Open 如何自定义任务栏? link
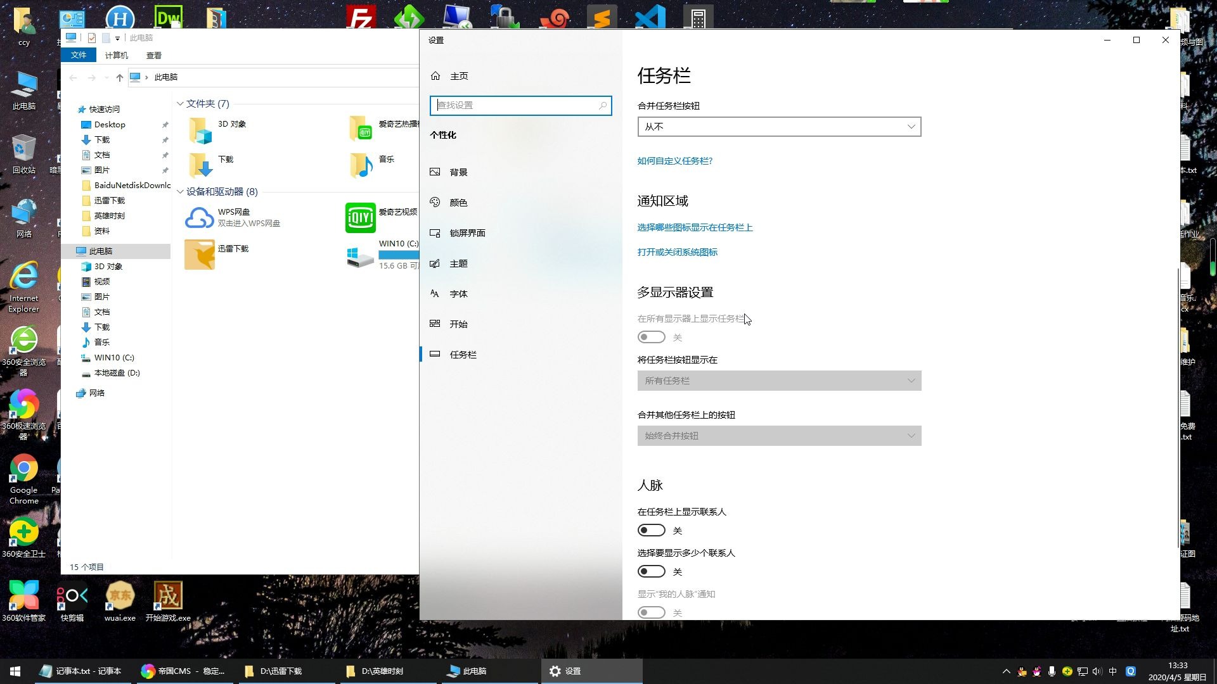This screenshot has height=684, width=1217. coord(675,161)
